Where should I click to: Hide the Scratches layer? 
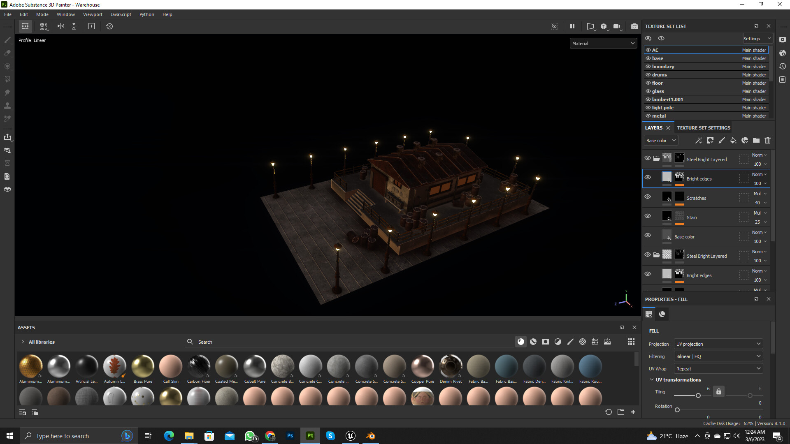coord(648,197)
